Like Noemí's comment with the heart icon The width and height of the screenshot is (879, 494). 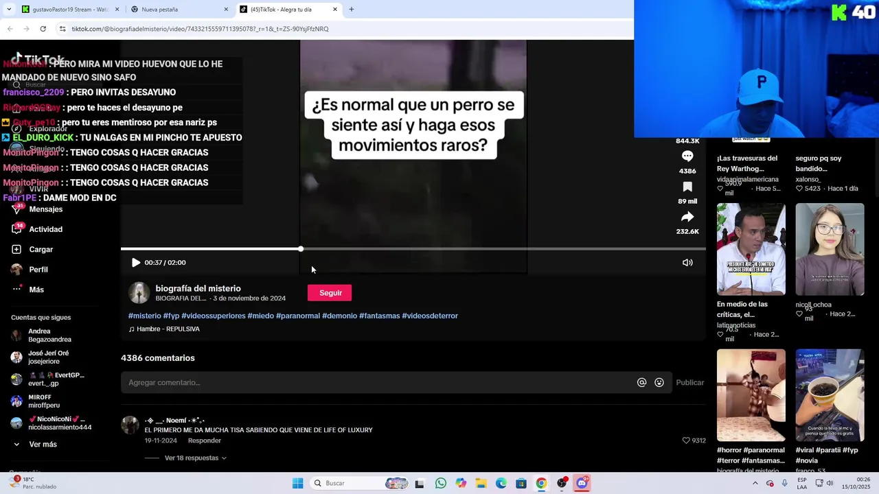(x=686, y=440)
